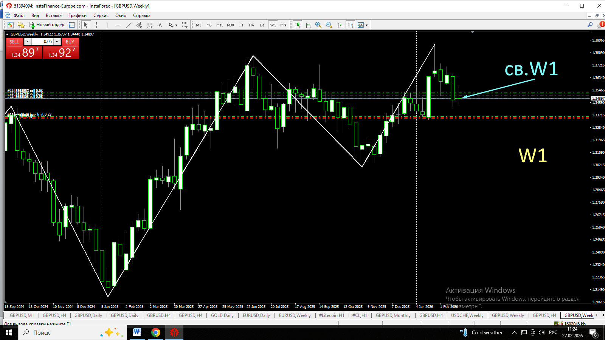605x340 pixels.
Task: Click the Новый ордер button
Action: coord(47,25)
